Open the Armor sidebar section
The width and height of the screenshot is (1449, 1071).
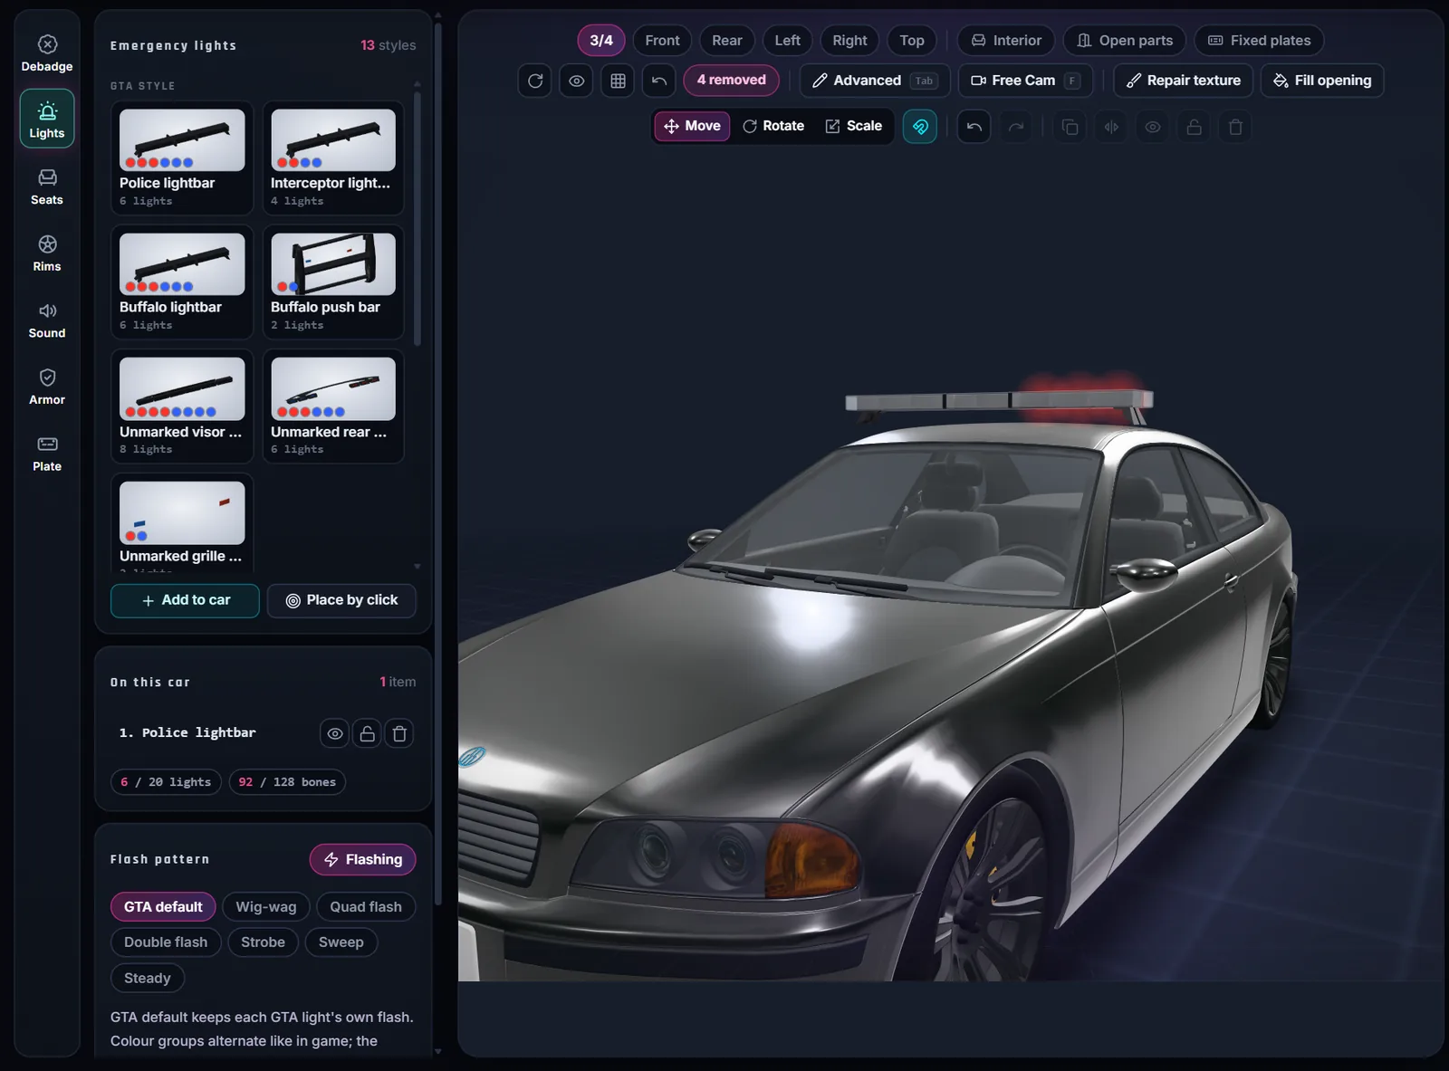click(x=47, y=387)
